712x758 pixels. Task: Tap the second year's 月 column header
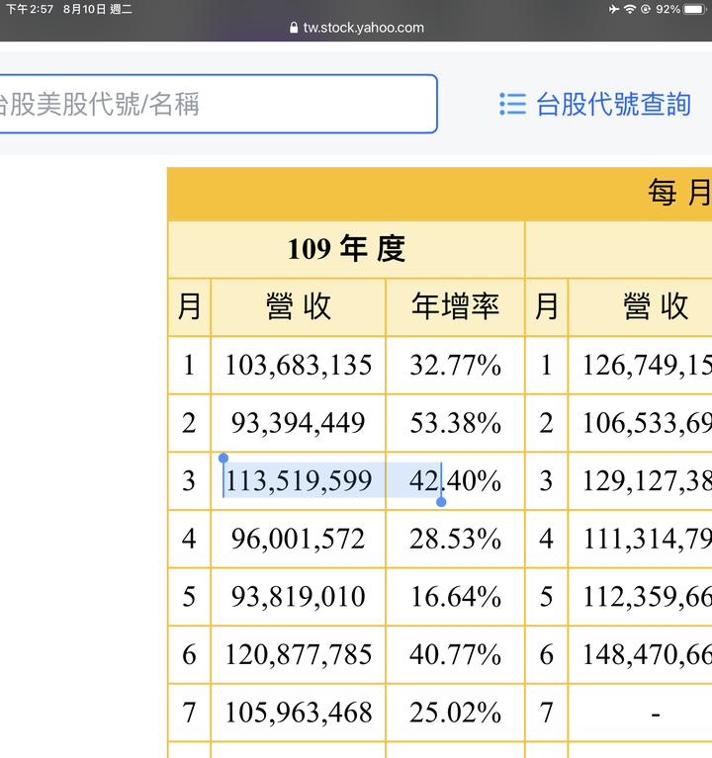[x=547, y=307]
